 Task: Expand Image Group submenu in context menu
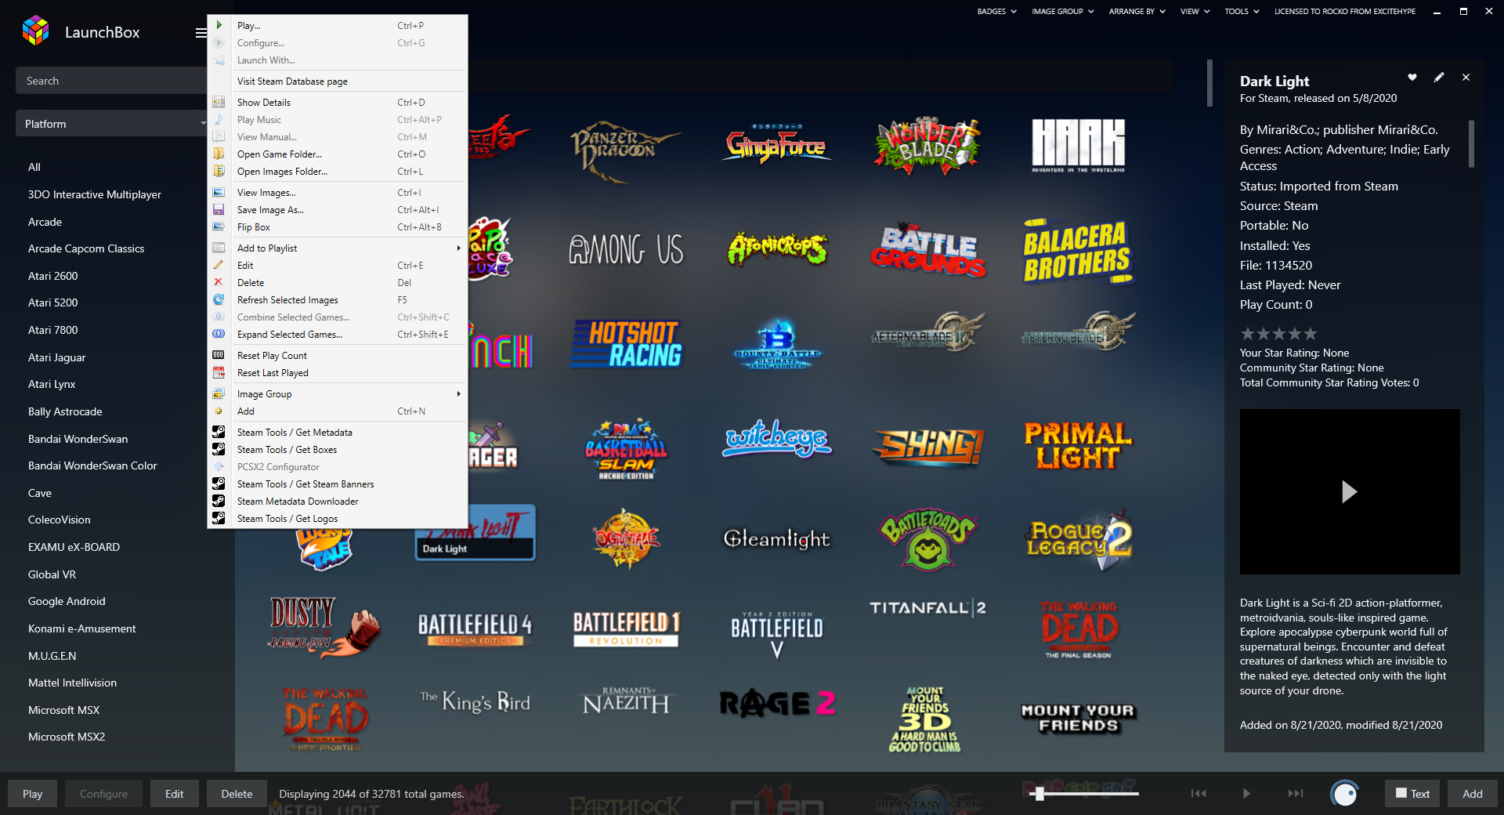point(338,394)
